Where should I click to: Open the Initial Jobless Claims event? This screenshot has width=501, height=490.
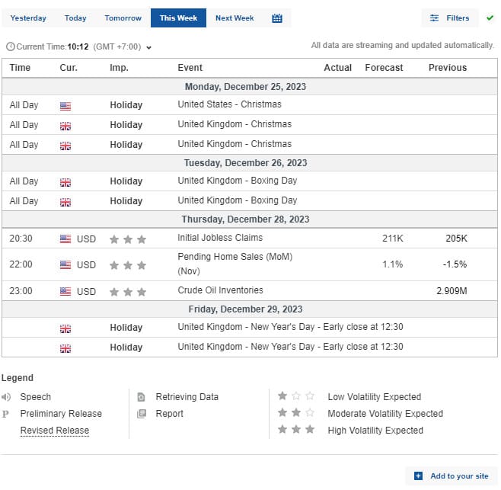point(220,239)
